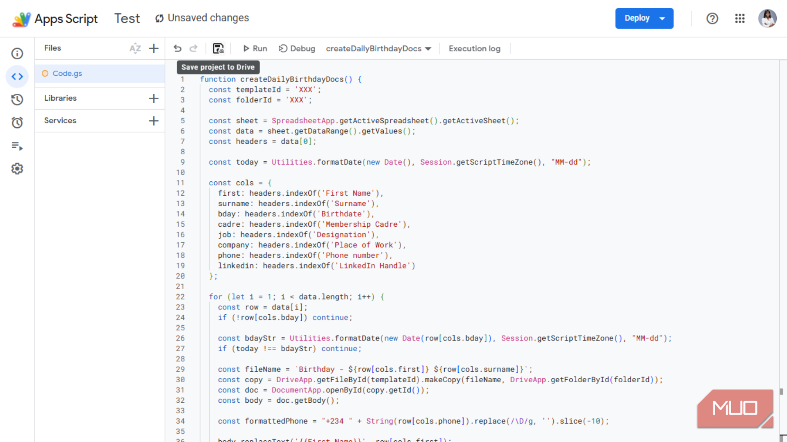Click the Libraries section label

60,98
